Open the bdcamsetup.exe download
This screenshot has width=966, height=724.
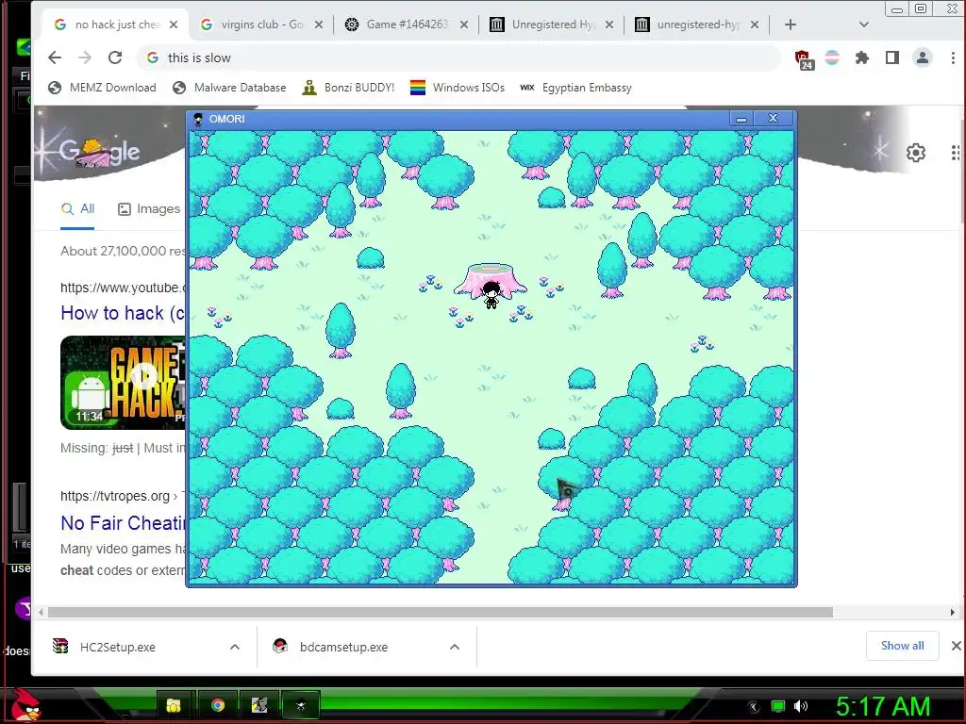[343, 647]
